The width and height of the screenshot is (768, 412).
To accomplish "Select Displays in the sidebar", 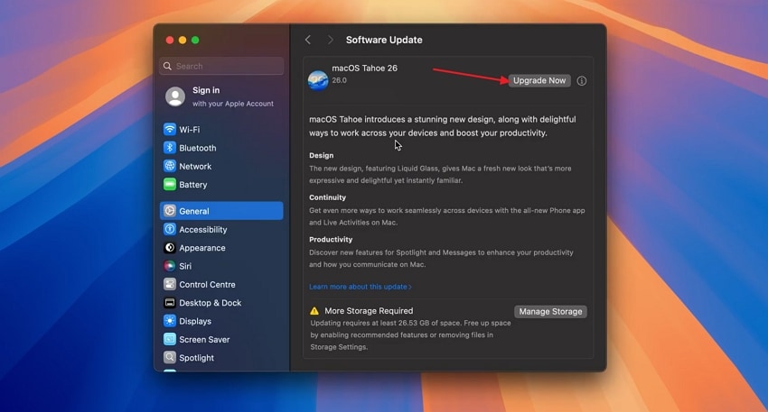I will tap(221, 321).
